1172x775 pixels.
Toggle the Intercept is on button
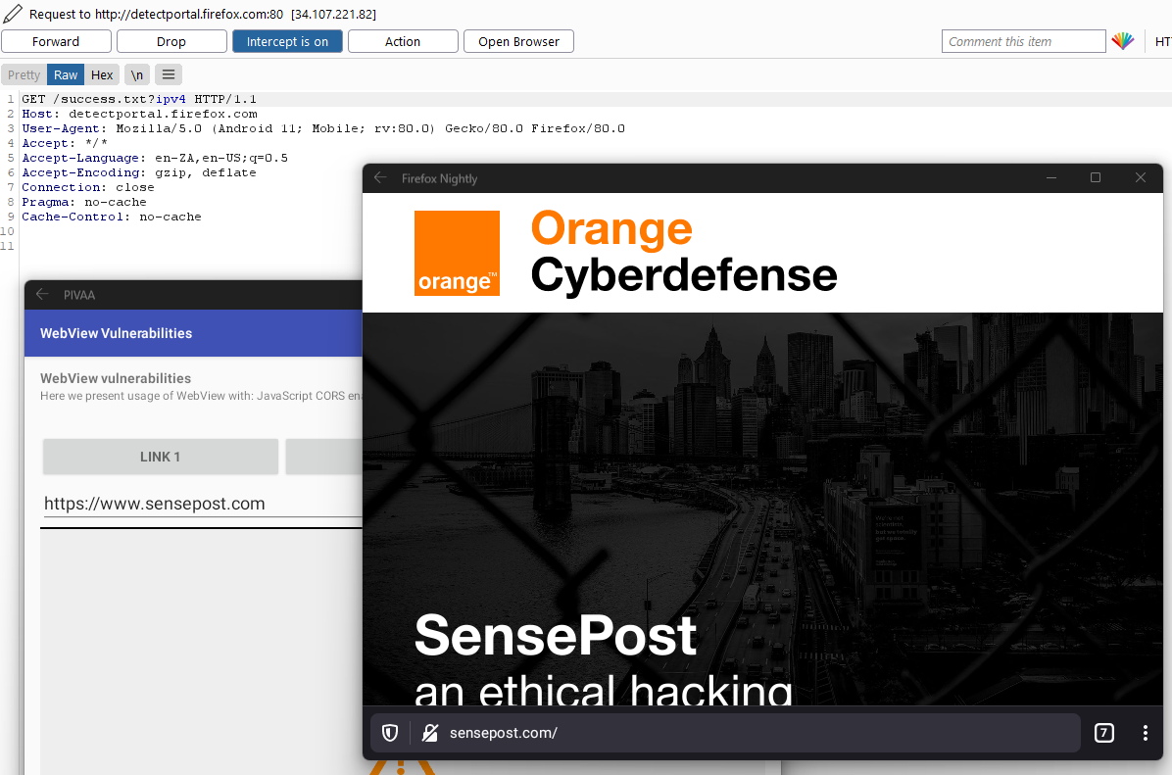pos(287,41)
